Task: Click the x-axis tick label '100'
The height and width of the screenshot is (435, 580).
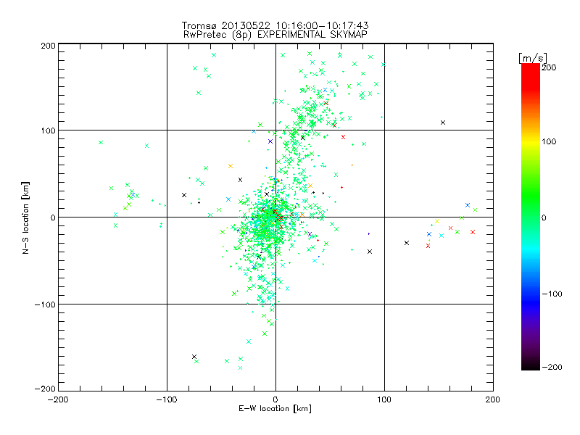Action: tap(384, 399)
